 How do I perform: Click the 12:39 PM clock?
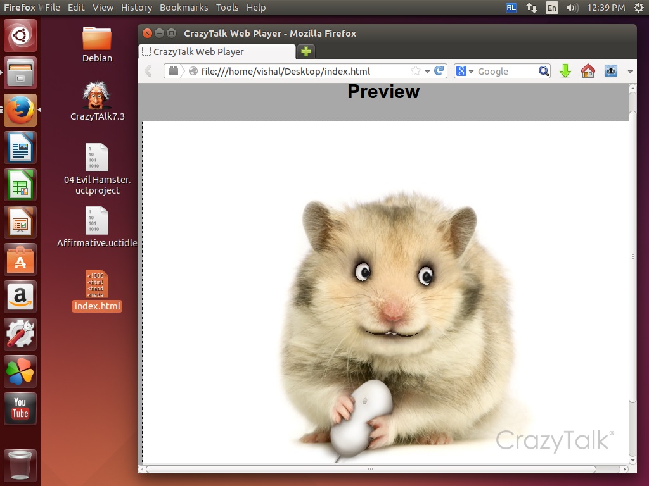(x=606, y=8)
